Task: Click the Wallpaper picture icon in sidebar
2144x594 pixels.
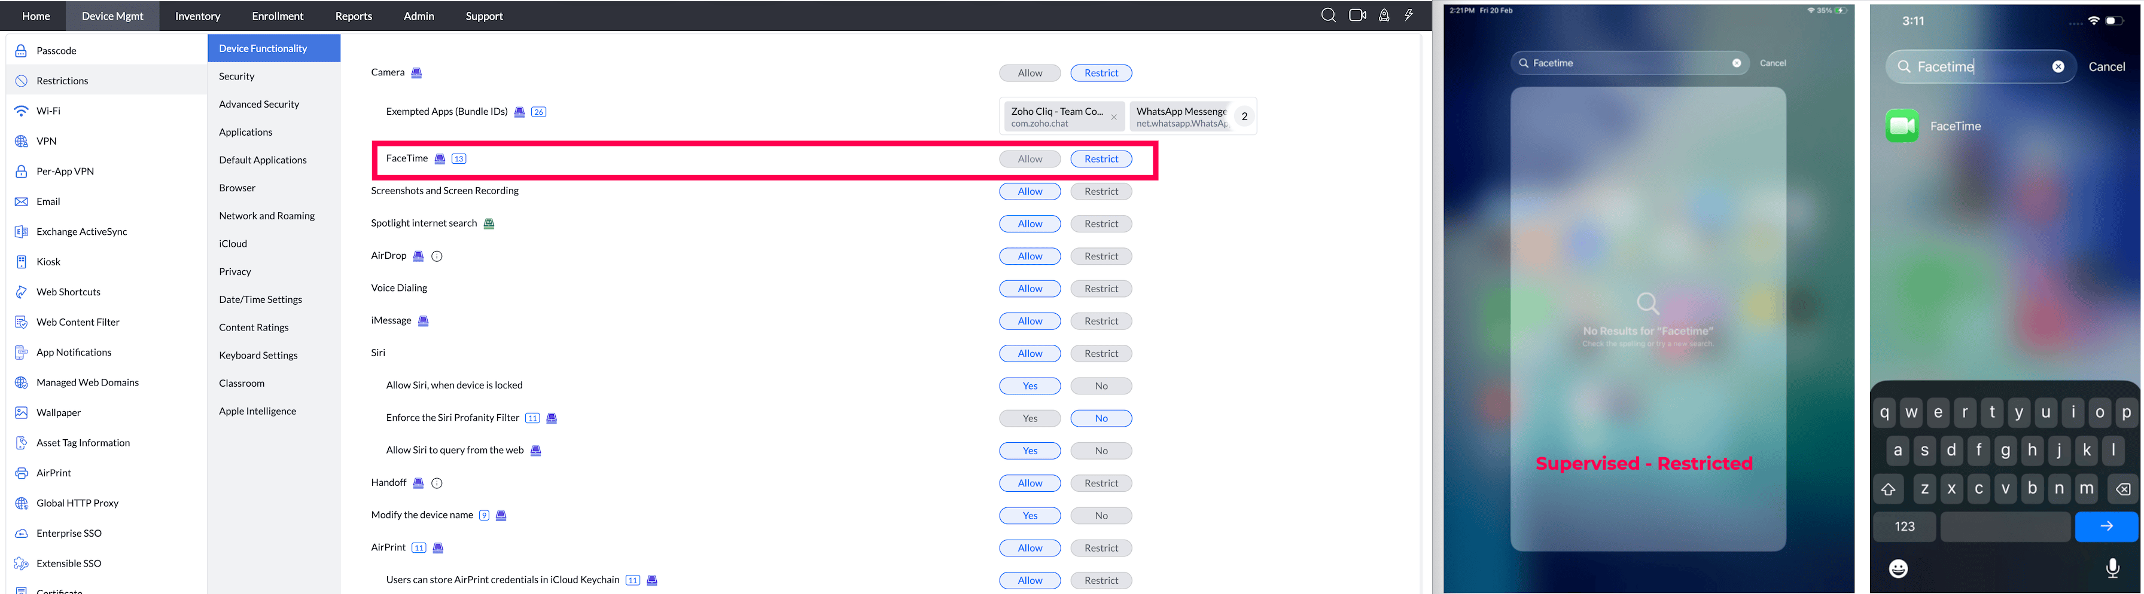Action: (x=22, y=413)
